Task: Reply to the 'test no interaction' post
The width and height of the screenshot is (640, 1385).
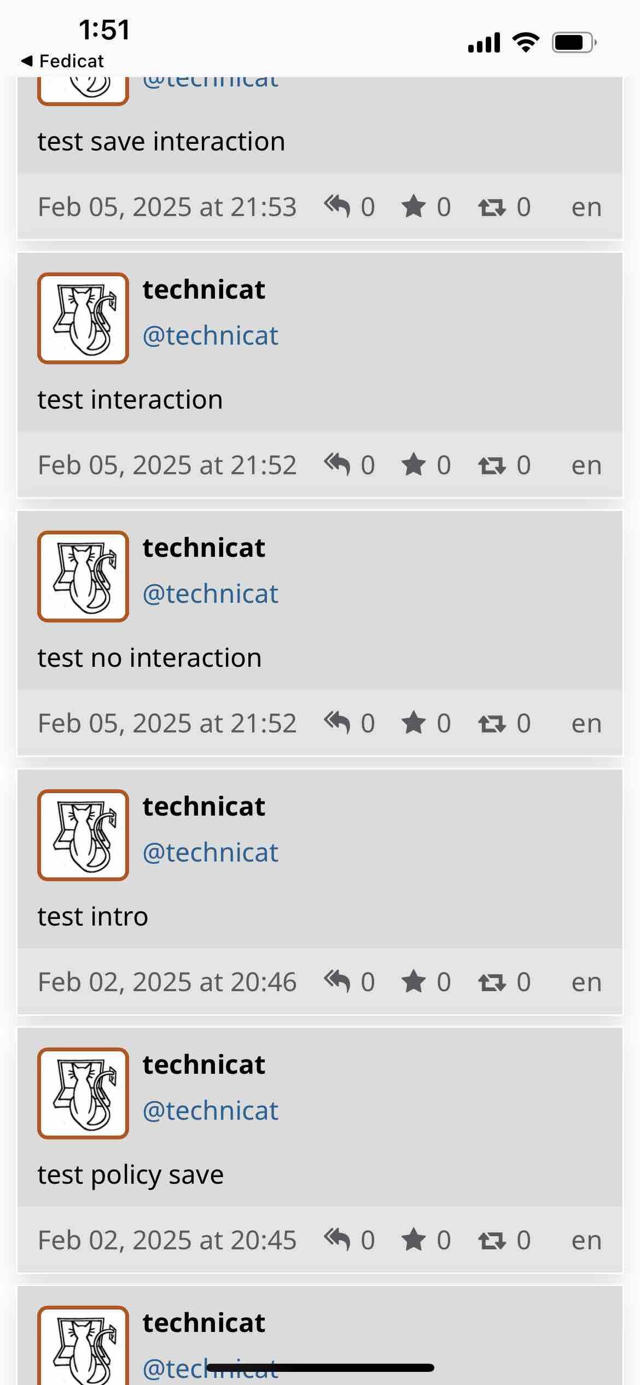Action: pyautogui.click(x=338, y=723)
